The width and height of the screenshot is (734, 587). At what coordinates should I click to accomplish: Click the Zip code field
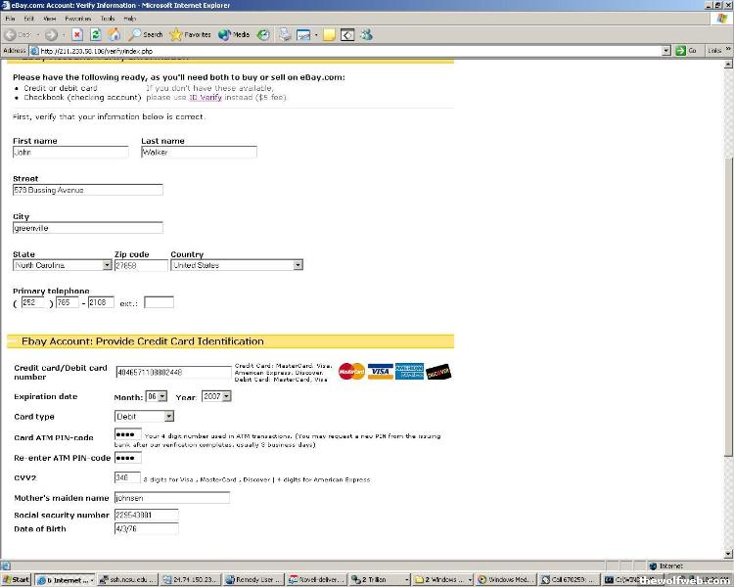[x=141, y=265]
